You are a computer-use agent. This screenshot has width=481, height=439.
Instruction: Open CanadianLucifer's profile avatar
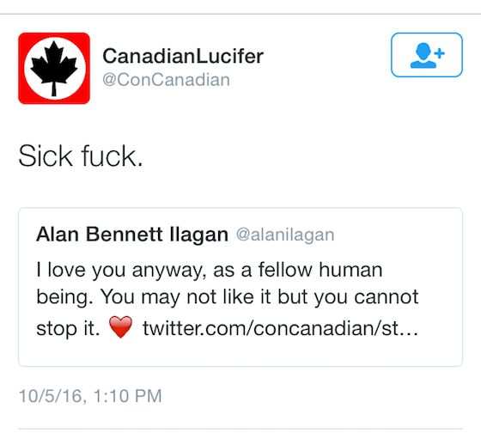pos(54,68)
